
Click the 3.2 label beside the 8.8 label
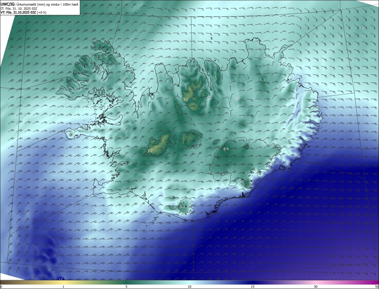coord(186,99)
